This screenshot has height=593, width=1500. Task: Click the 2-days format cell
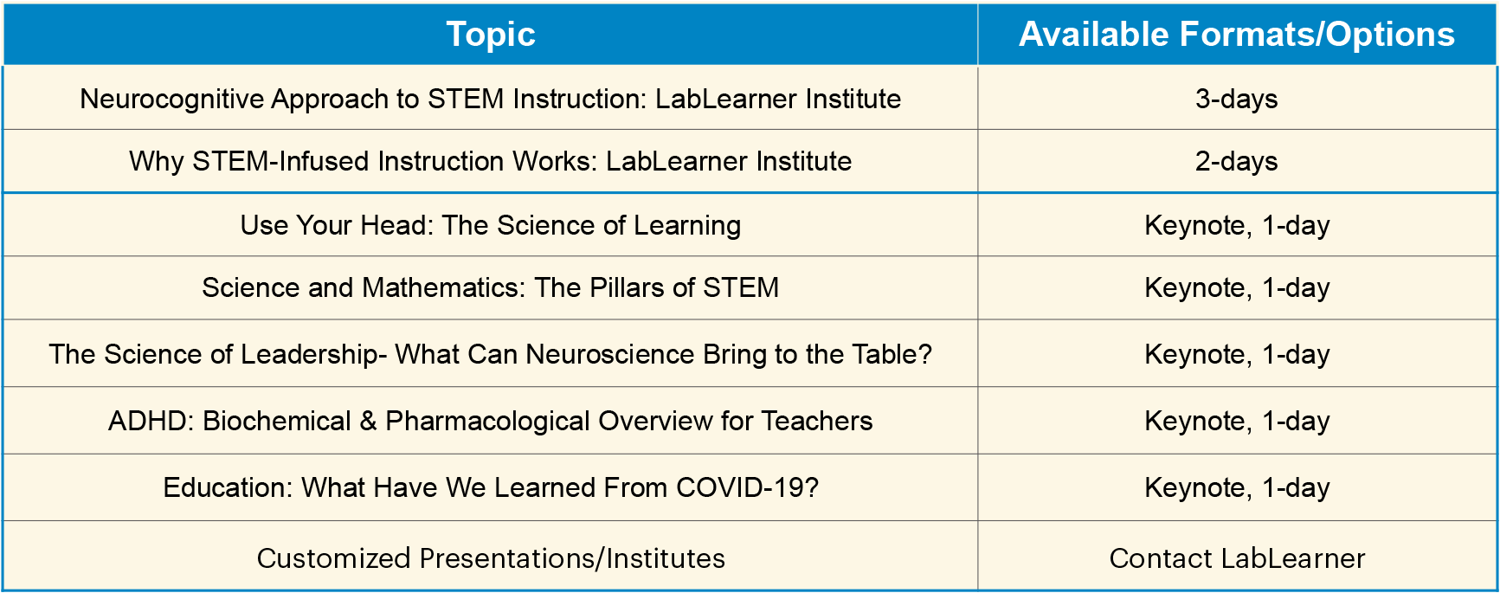pyautogui.click(x=1237, y=161)
